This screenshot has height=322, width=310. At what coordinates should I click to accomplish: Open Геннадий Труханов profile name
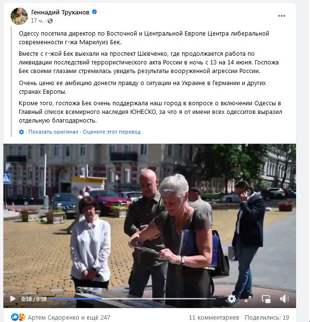click(x=60, y=12)
